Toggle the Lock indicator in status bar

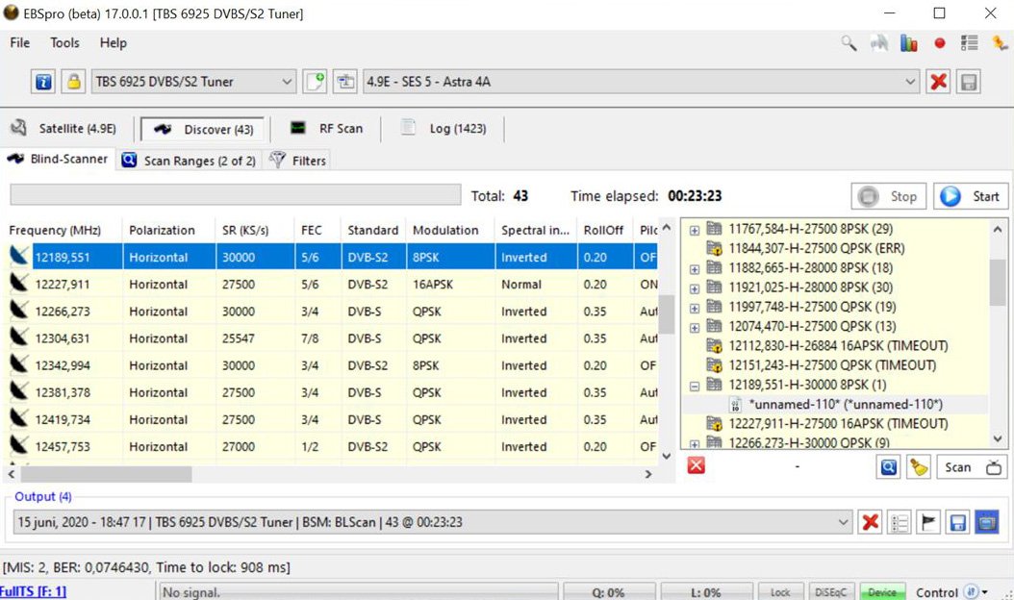[779, 592]
